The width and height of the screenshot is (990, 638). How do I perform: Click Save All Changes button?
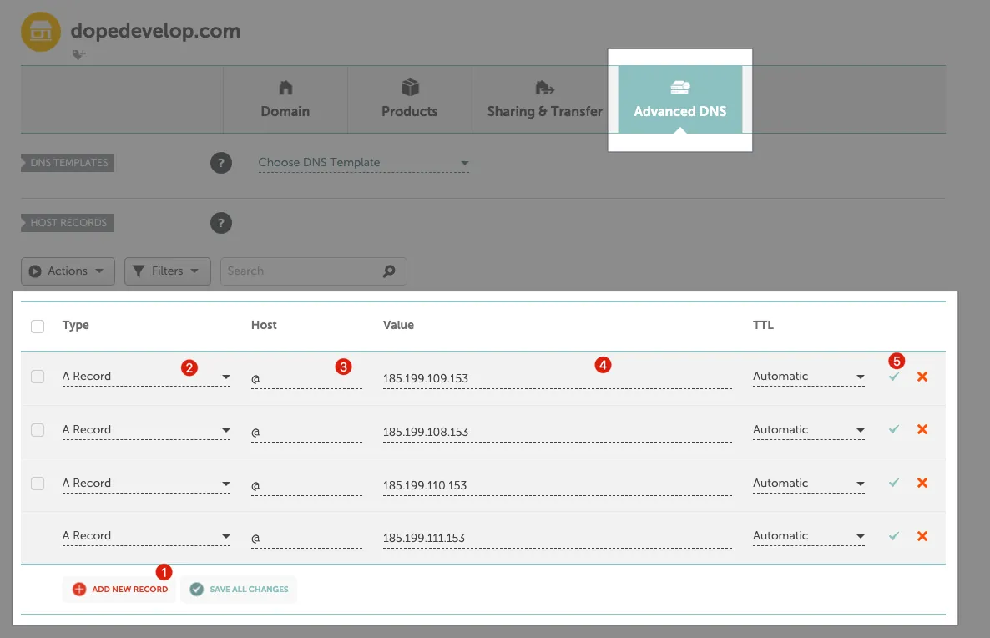[239, 589]
